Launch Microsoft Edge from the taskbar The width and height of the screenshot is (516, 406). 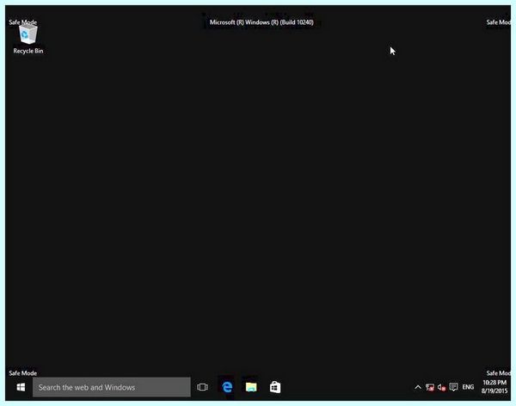227,387
